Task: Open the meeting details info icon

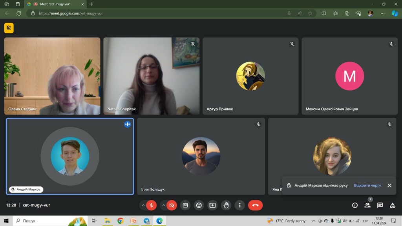Action: tap(355, 205)
